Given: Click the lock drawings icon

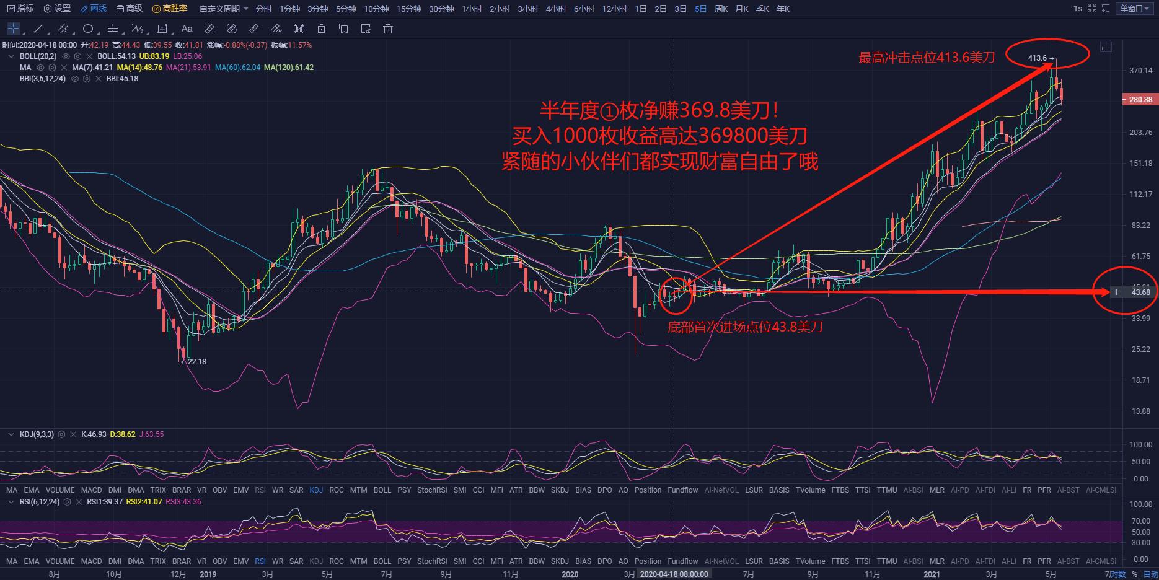Looking at the screenshot, I should point(321,29).
